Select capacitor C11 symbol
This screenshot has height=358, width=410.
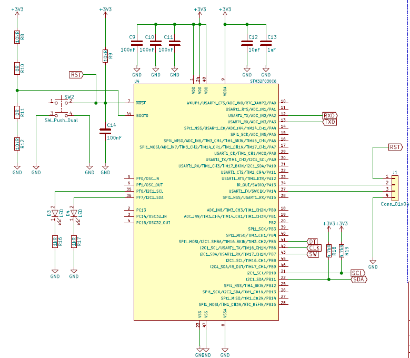(x=174, y=43)
